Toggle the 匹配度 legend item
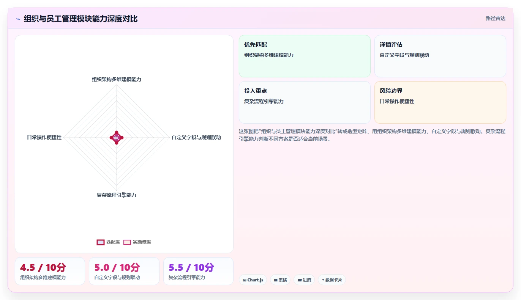This screenshot has height=300, width=521. pos(109,242)
